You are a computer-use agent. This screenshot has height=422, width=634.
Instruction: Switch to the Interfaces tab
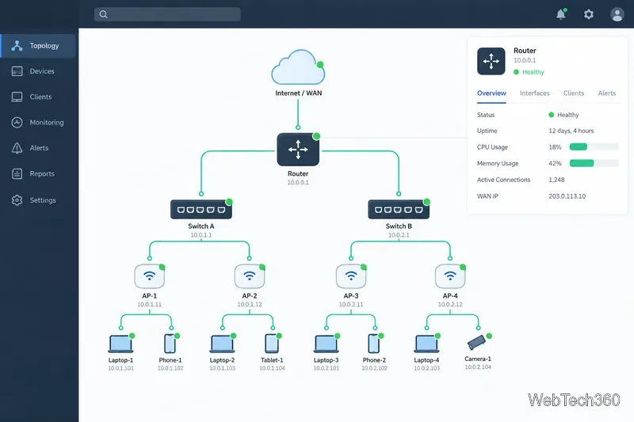pyautogui.click(x=534, y=93)
